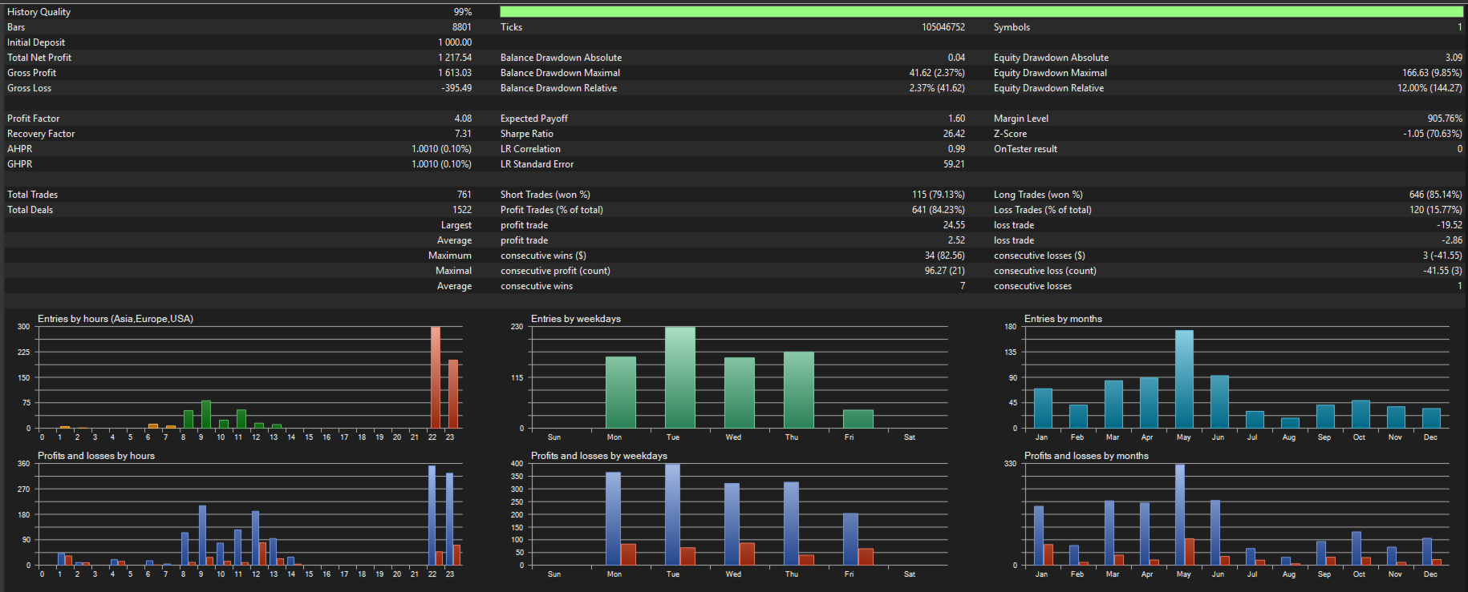Click Mon's blue profit bar in weekday profits chart
The width and height of the screenshot is (1468, 592).
click(x=613, y=519)
